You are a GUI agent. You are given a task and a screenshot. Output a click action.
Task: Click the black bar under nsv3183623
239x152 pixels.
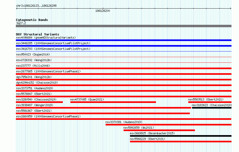[212, 108]
